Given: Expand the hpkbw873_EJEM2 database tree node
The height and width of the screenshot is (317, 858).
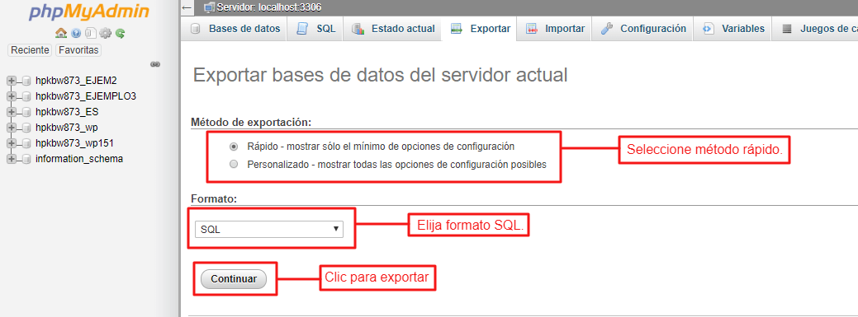Looking at the screenshot, I should click(10, 81).
